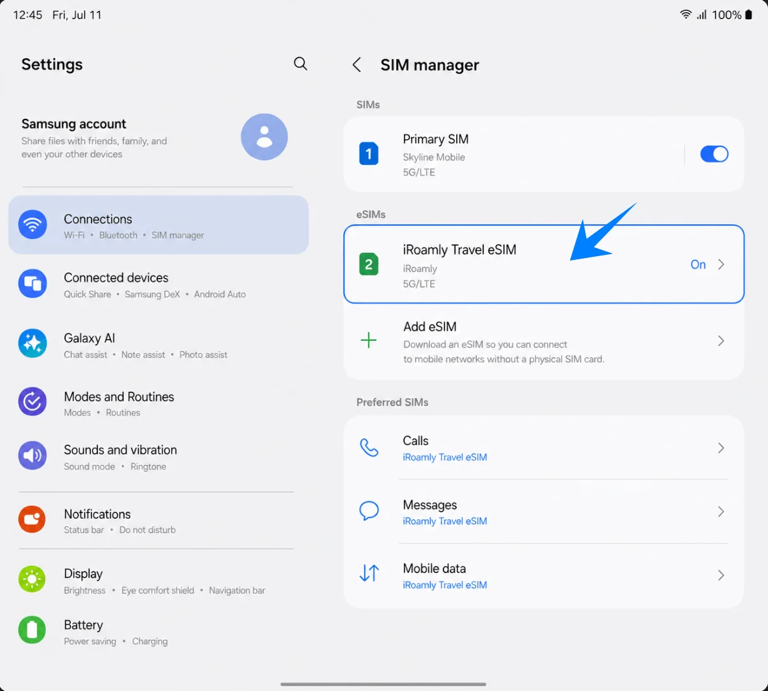
Task: Open Samsung account details
Action: click(x=158, y=137)
